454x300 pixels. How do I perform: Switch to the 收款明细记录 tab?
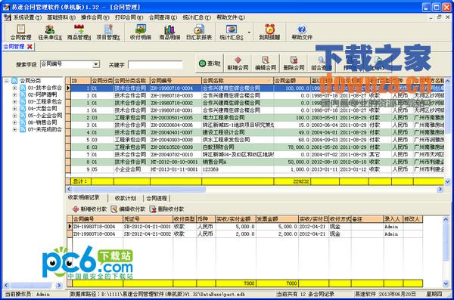click(x=83, y=197)
